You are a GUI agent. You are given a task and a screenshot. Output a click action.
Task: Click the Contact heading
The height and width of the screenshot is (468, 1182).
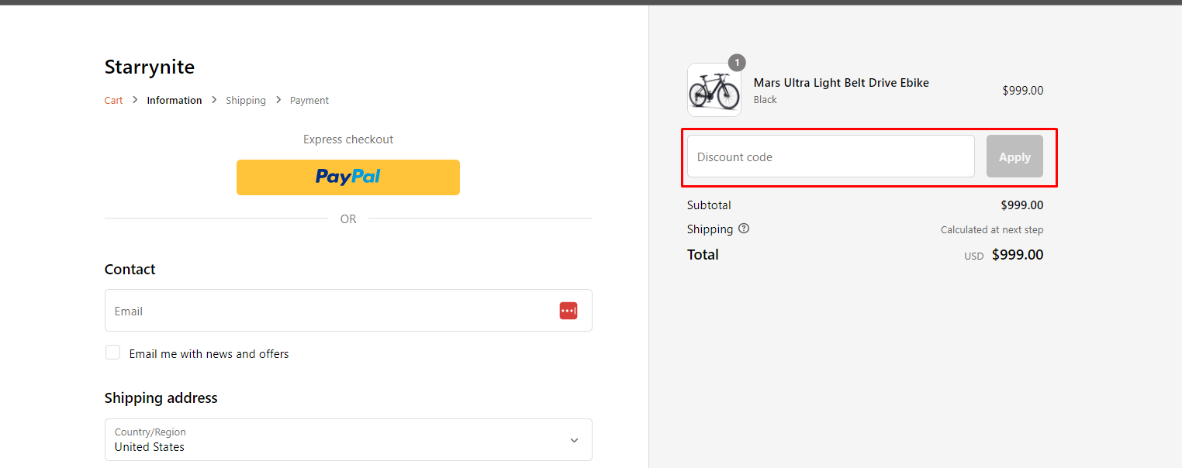tap(130, 269)
